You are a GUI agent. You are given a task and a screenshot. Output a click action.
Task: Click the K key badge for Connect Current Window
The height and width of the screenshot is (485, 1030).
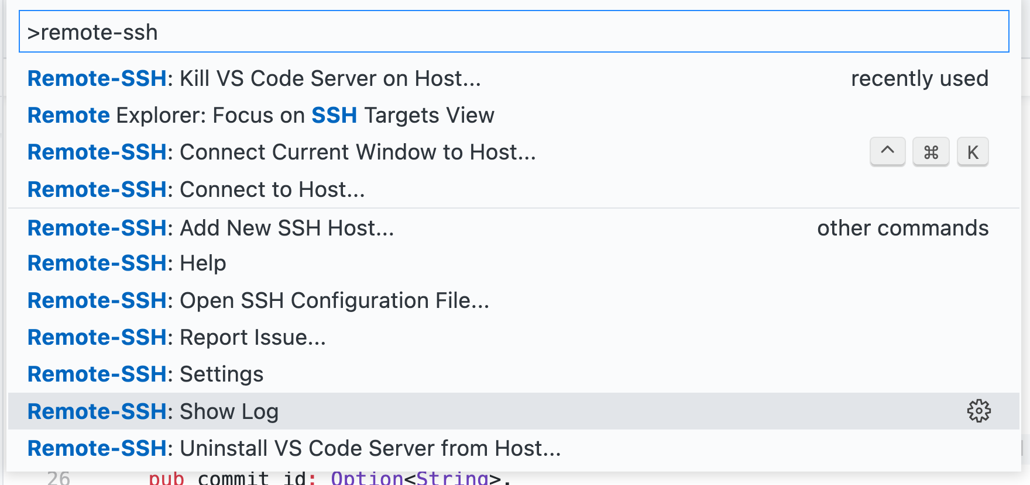tap(973, 152)
